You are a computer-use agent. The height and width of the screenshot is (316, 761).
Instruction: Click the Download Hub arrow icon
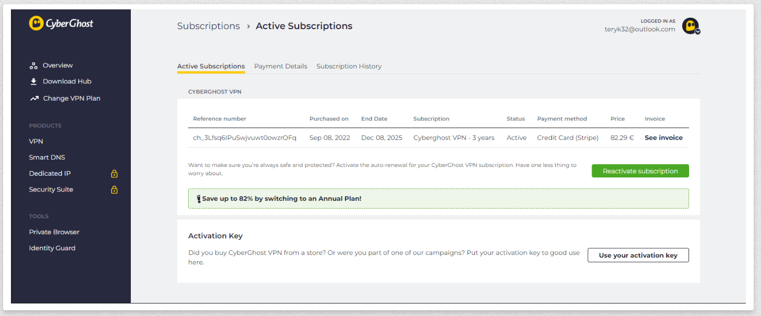(x=33, y=81)
